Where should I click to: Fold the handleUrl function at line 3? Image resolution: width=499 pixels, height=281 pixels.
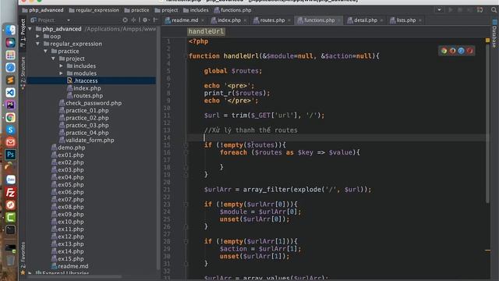pyautogui.click(x=186, y=56)
